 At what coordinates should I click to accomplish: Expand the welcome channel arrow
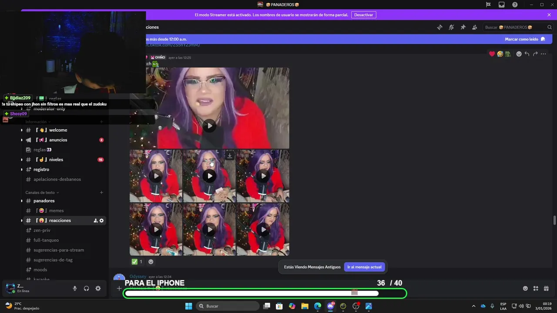(x=22, y=130)
